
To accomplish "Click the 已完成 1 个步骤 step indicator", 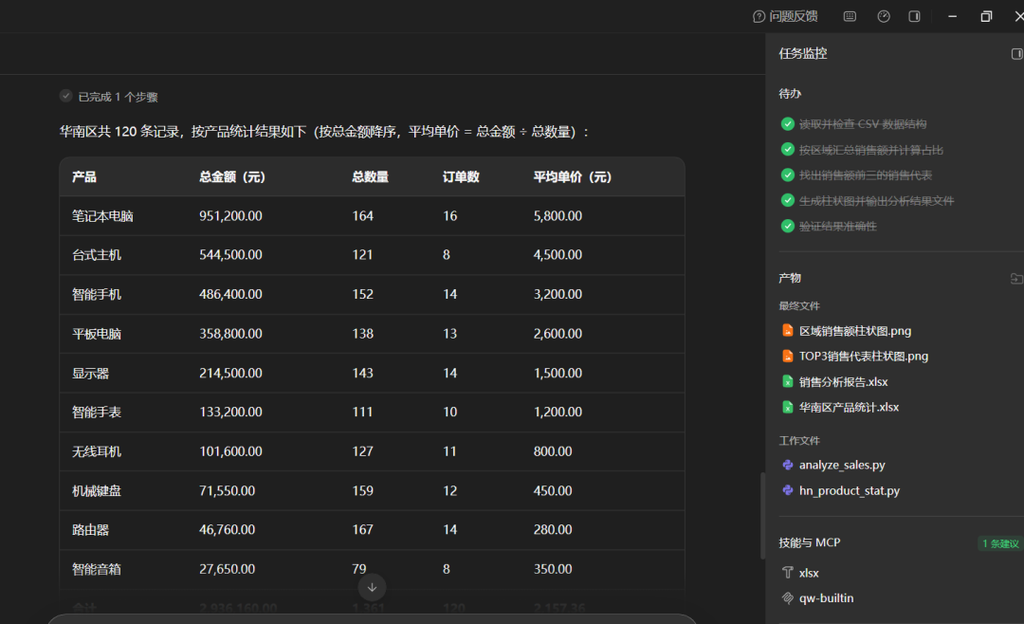I will pyautogui.click(x=109, y=97).
